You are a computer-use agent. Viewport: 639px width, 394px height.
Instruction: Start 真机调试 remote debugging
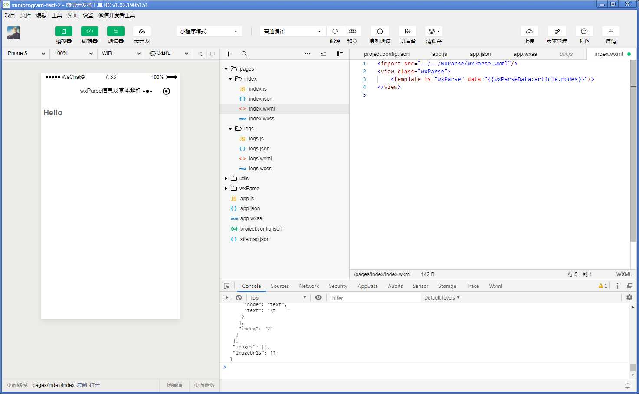(380, 31)
